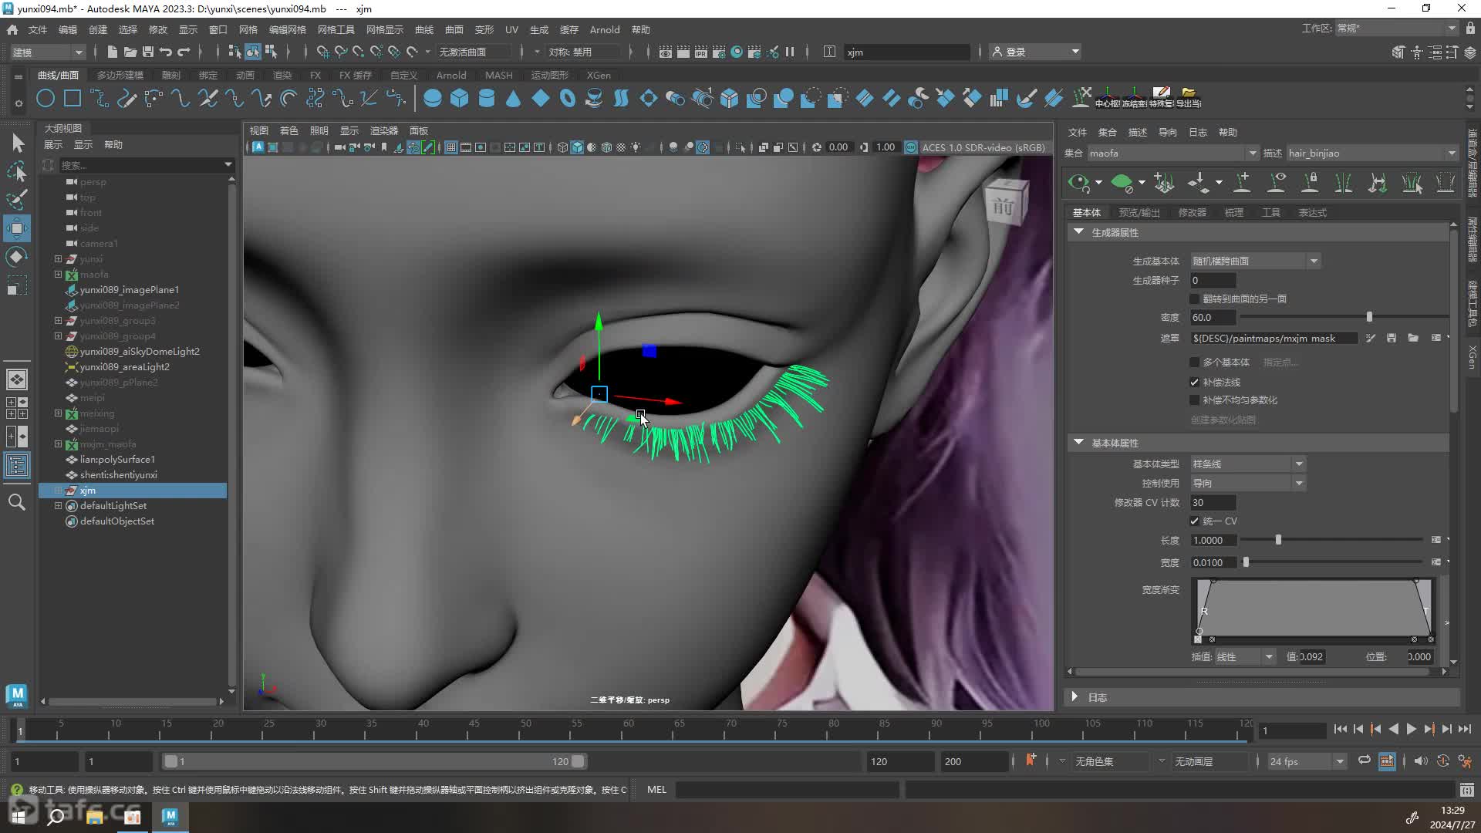
Task: Click XGen add guides icon
Action: click(1243, 183)
